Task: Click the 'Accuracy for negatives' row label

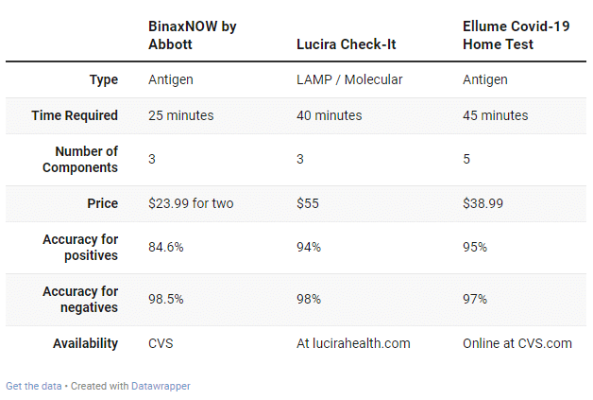Action: click(80, 299)
